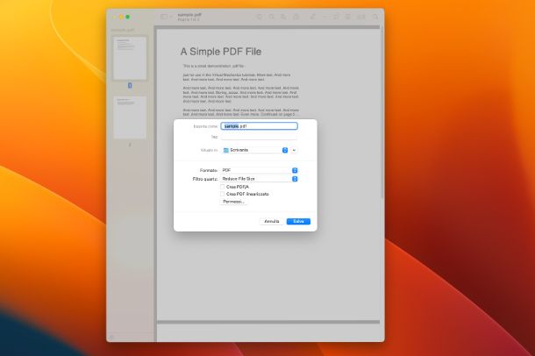
Task: Click the Esporta come file name field
Action: click(x=260, y=126)
